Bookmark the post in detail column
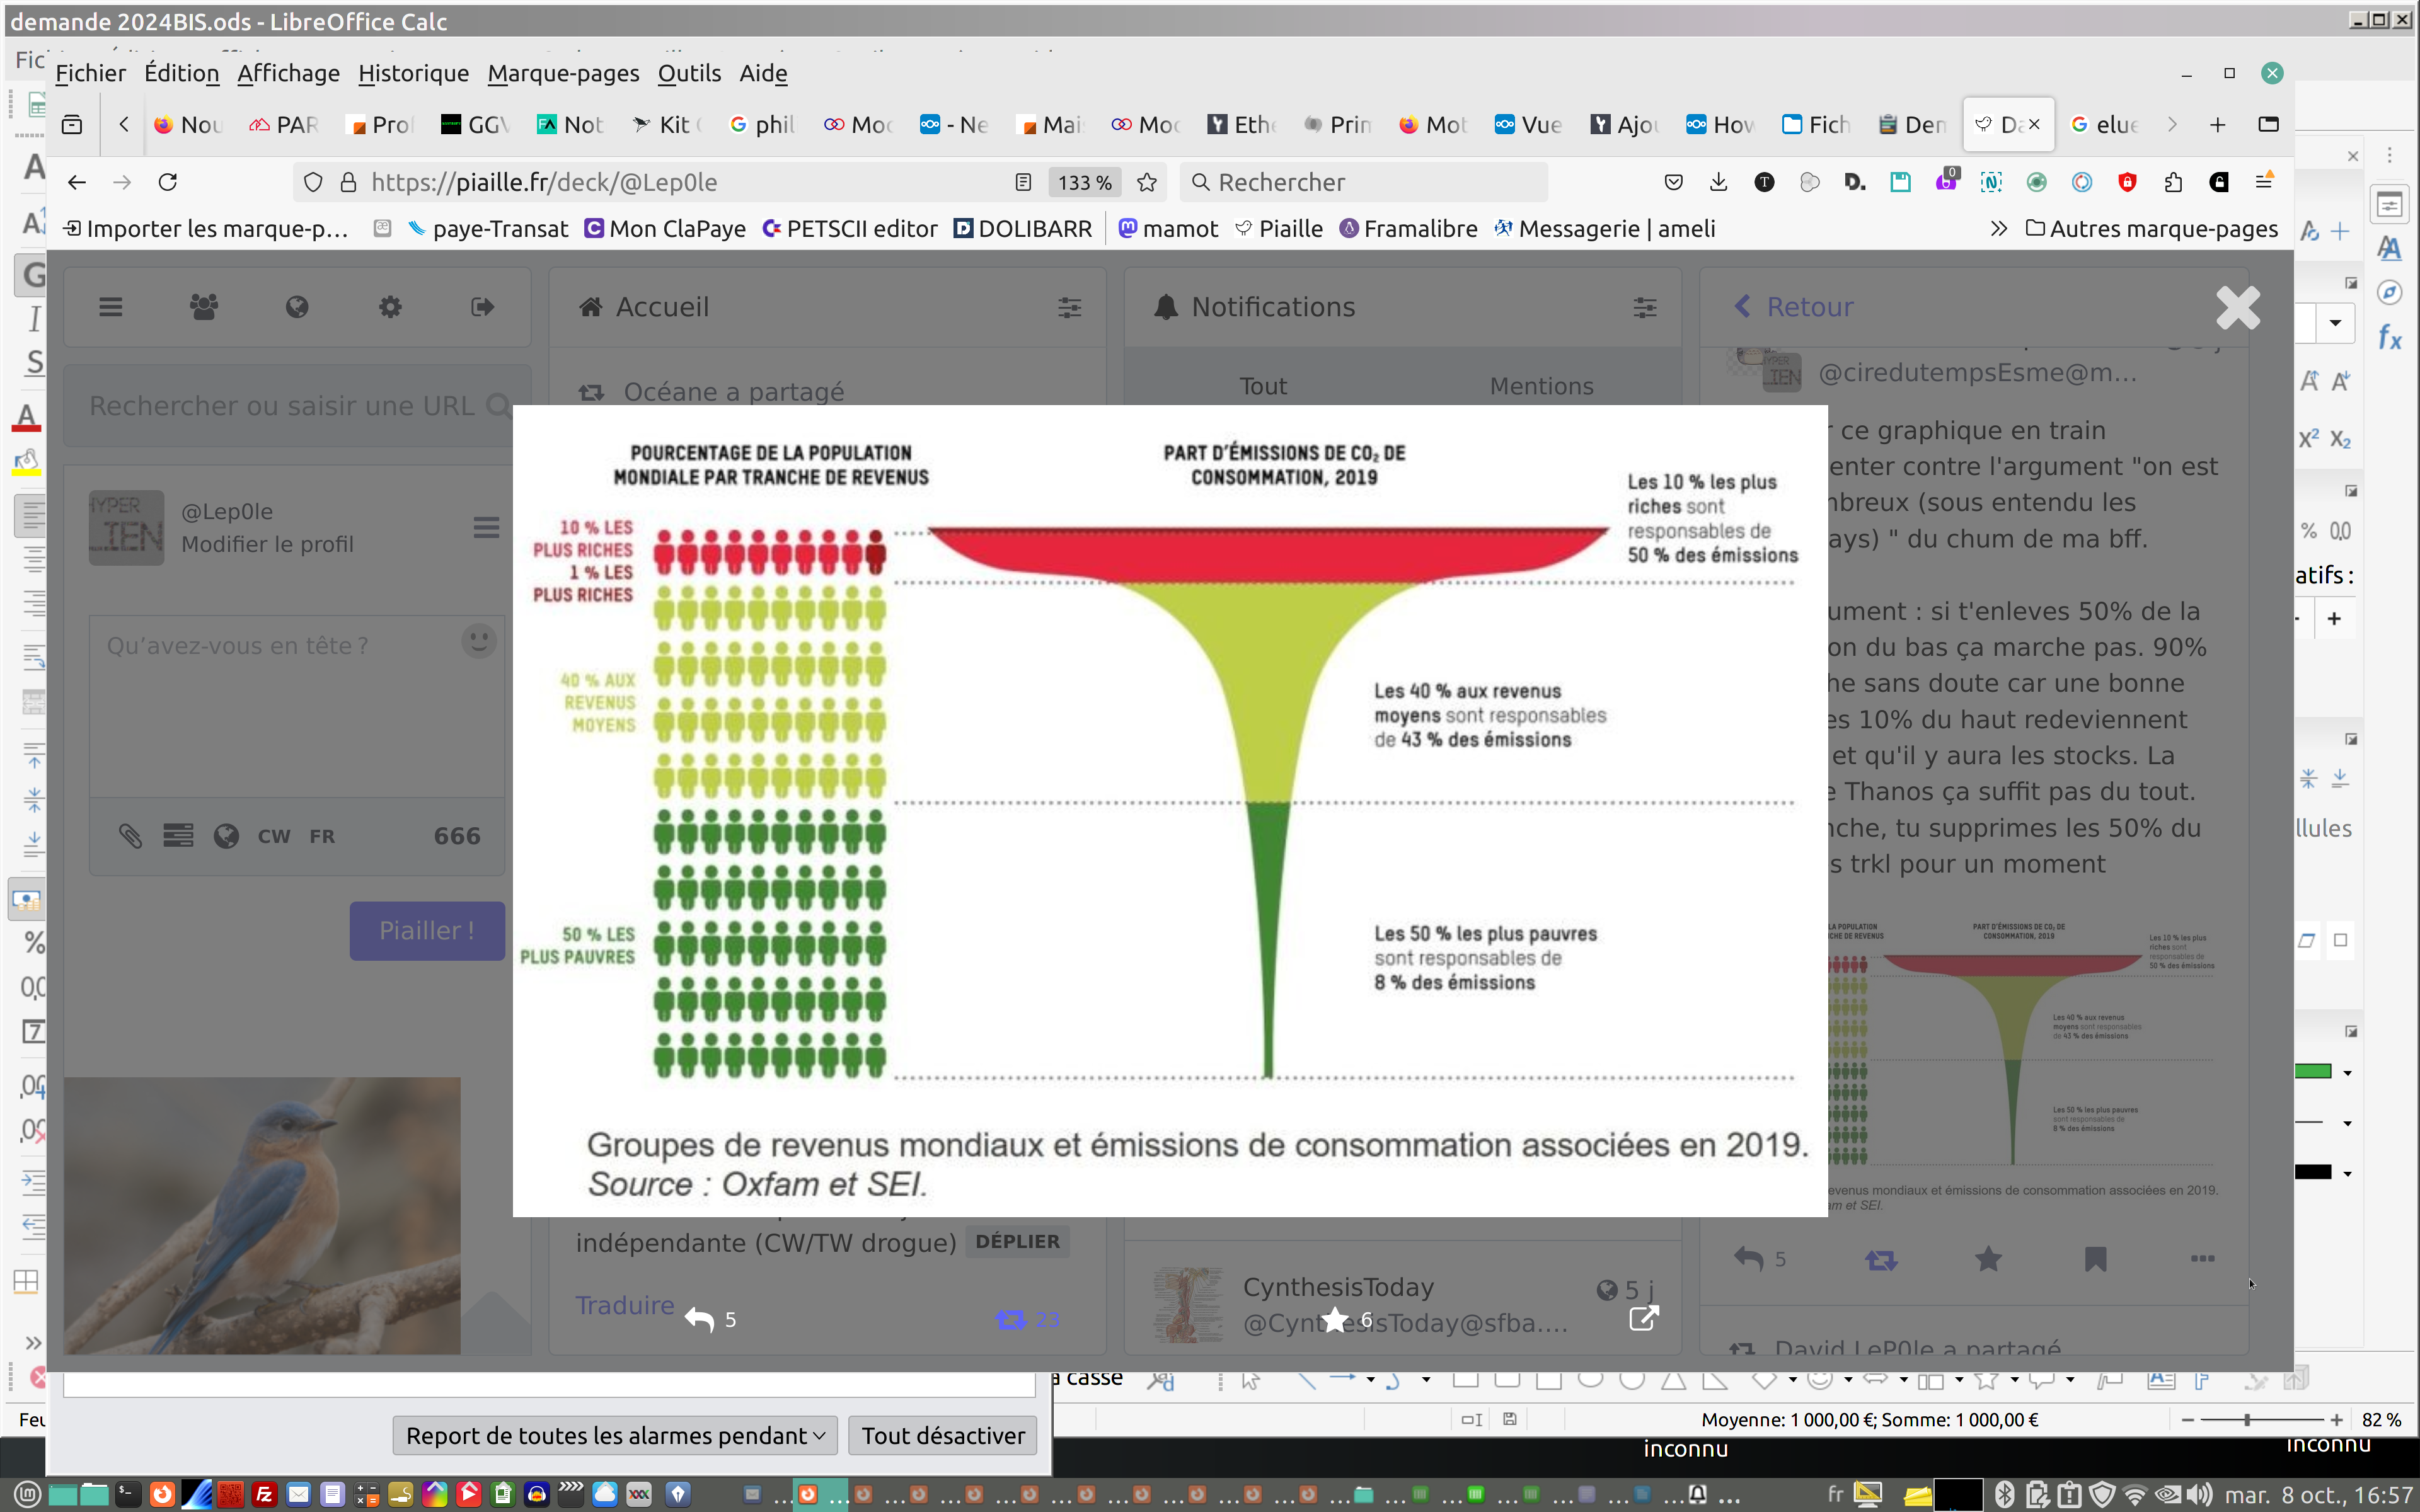Viewport: 2420px width, 1512px height. click(x=2095, y=1259)
